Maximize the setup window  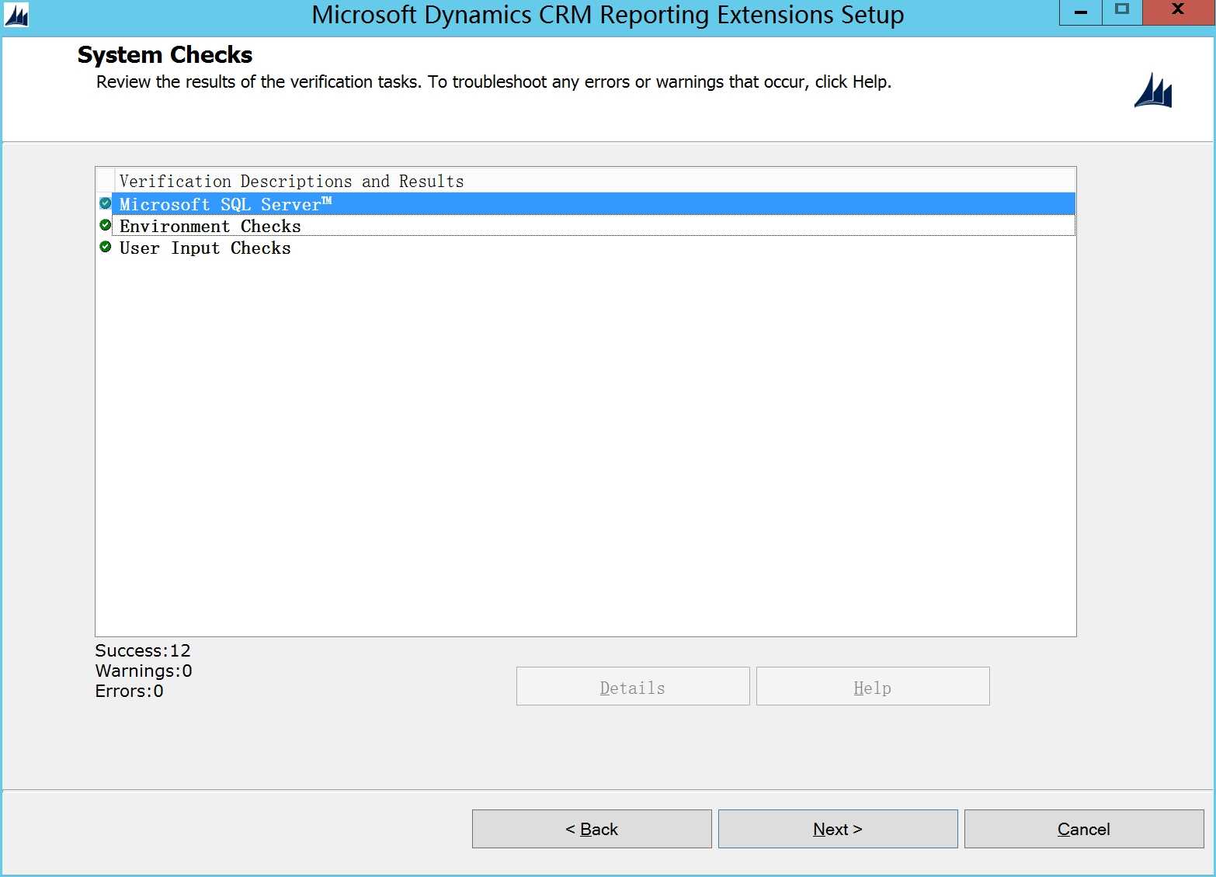click(x=1122, y=12)
